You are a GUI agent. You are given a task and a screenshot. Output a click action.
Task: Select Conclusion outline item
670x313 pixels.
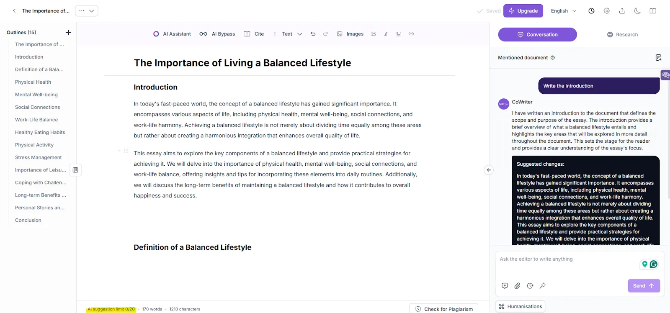[x=28, y=220]
